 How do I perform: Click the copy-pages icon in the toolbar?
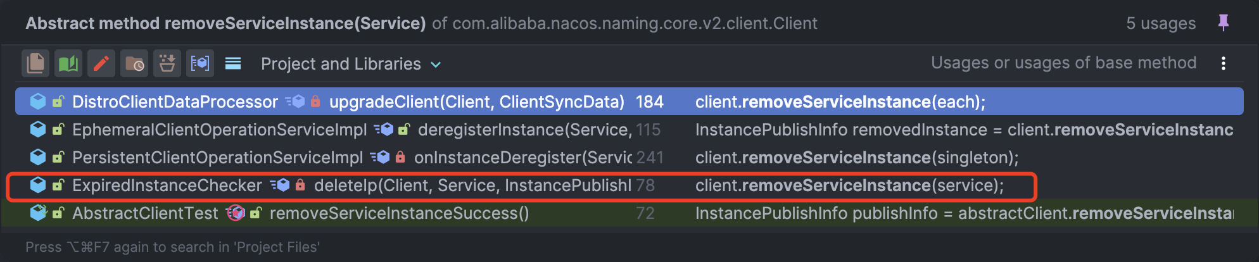point(35,63)
